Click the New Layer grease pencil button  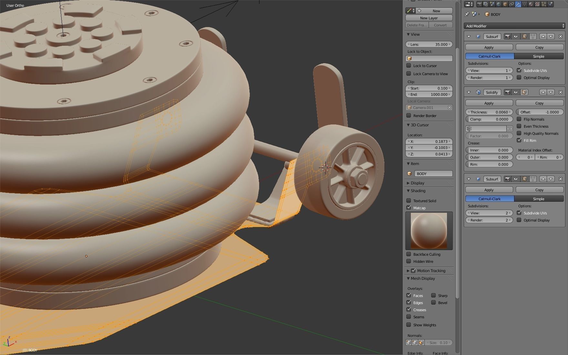tap(429, 18)
